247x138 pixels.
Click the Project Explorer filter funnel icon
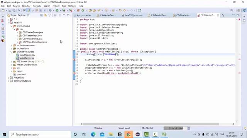tap(50, 15)
